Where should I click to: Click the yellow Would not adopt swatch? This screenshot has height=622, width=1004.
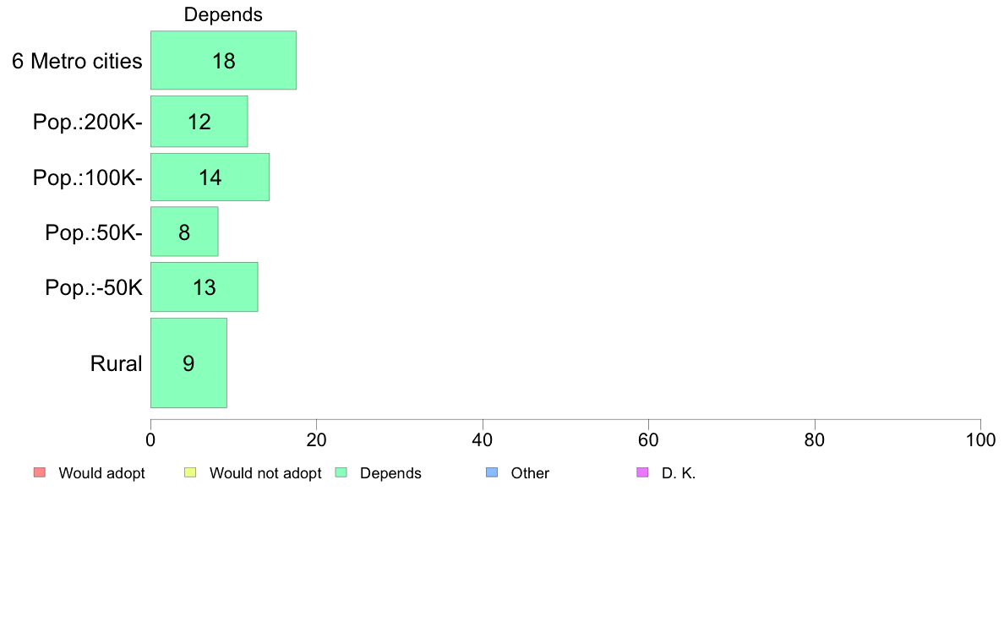(x=190, y=472)
